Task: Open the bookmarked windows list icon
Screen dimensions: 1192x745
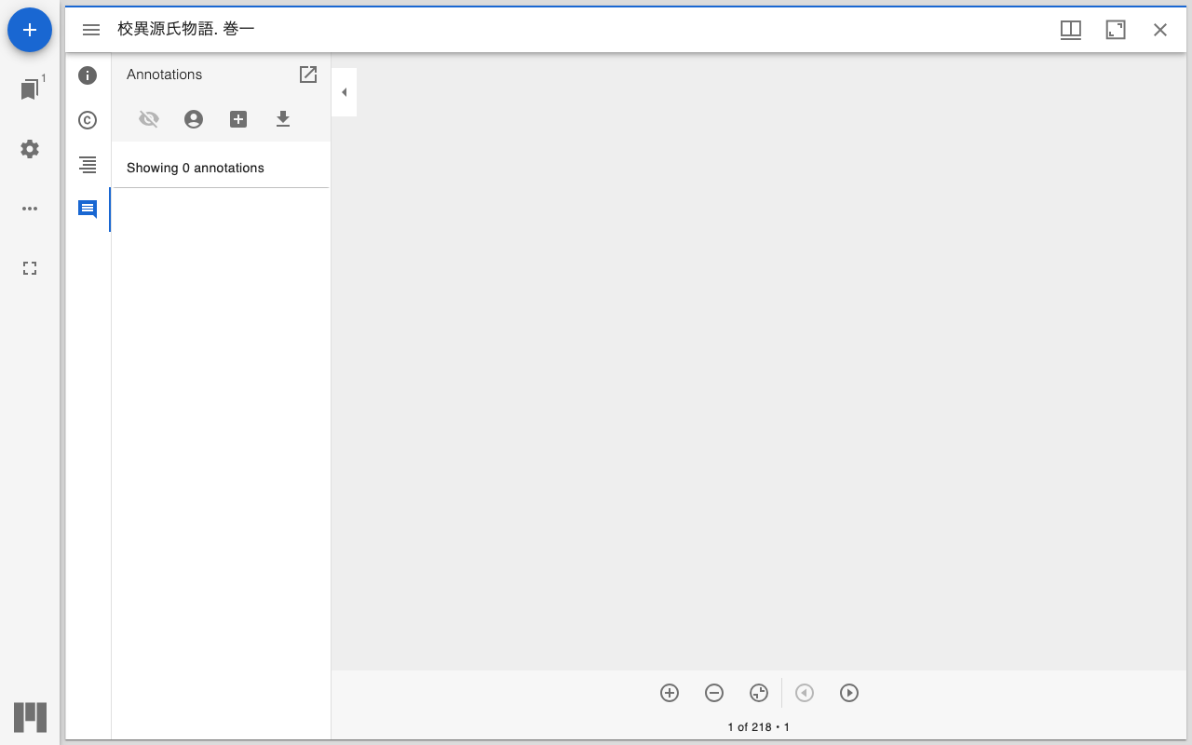Action: tap(30, 89)
